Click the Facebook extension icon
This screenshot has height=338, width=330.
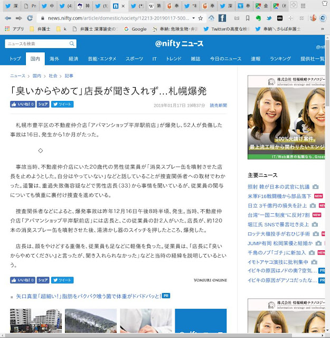222,18
